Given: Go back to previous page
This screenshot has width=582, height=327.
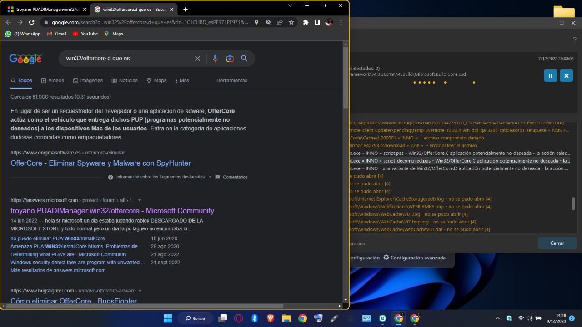Looking at the screenshot, I should pos(8,22).
